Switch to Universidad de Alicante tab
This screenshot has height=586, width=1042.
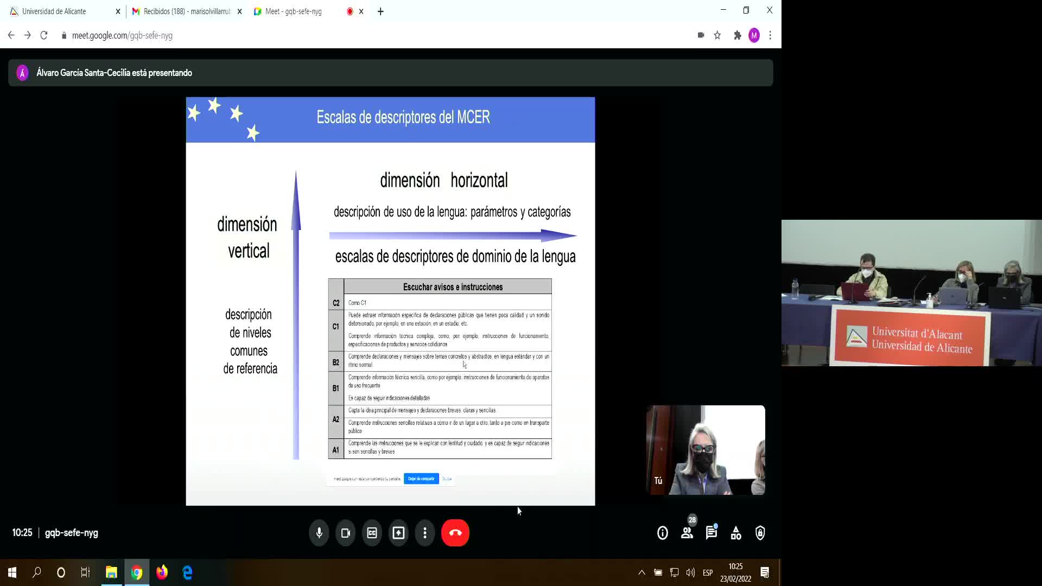tap(54, 11)
